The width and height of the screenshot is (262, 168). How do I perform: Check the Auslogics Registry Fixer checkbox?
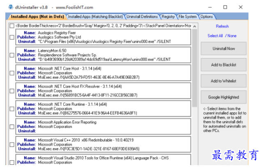(x=12, y=37)
